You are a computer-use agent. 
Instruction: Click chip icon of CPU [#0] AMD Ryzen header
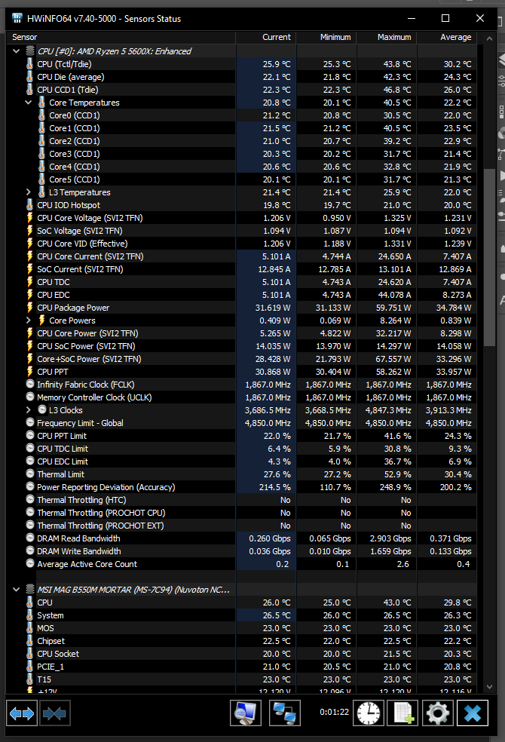(x=30, y=51)
